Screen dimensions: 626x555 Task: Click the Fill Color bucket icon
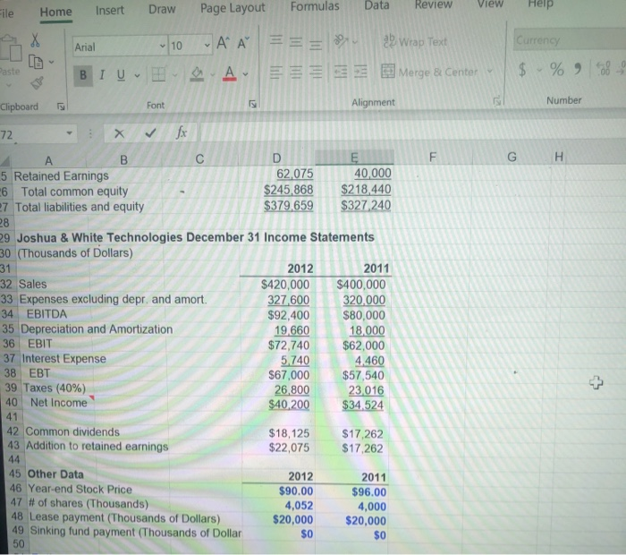[197, 73]
